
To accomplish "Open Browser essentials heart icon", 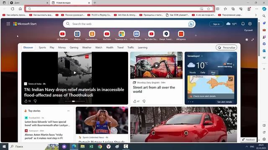I will pos(241,9).
